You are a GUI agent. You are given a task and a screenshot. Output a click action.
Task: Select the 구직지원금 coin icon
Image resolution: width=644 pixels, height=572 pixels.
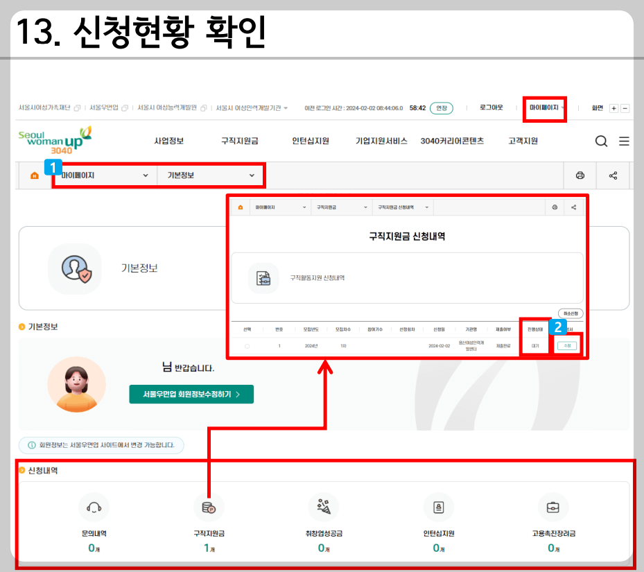pos(209,507)
